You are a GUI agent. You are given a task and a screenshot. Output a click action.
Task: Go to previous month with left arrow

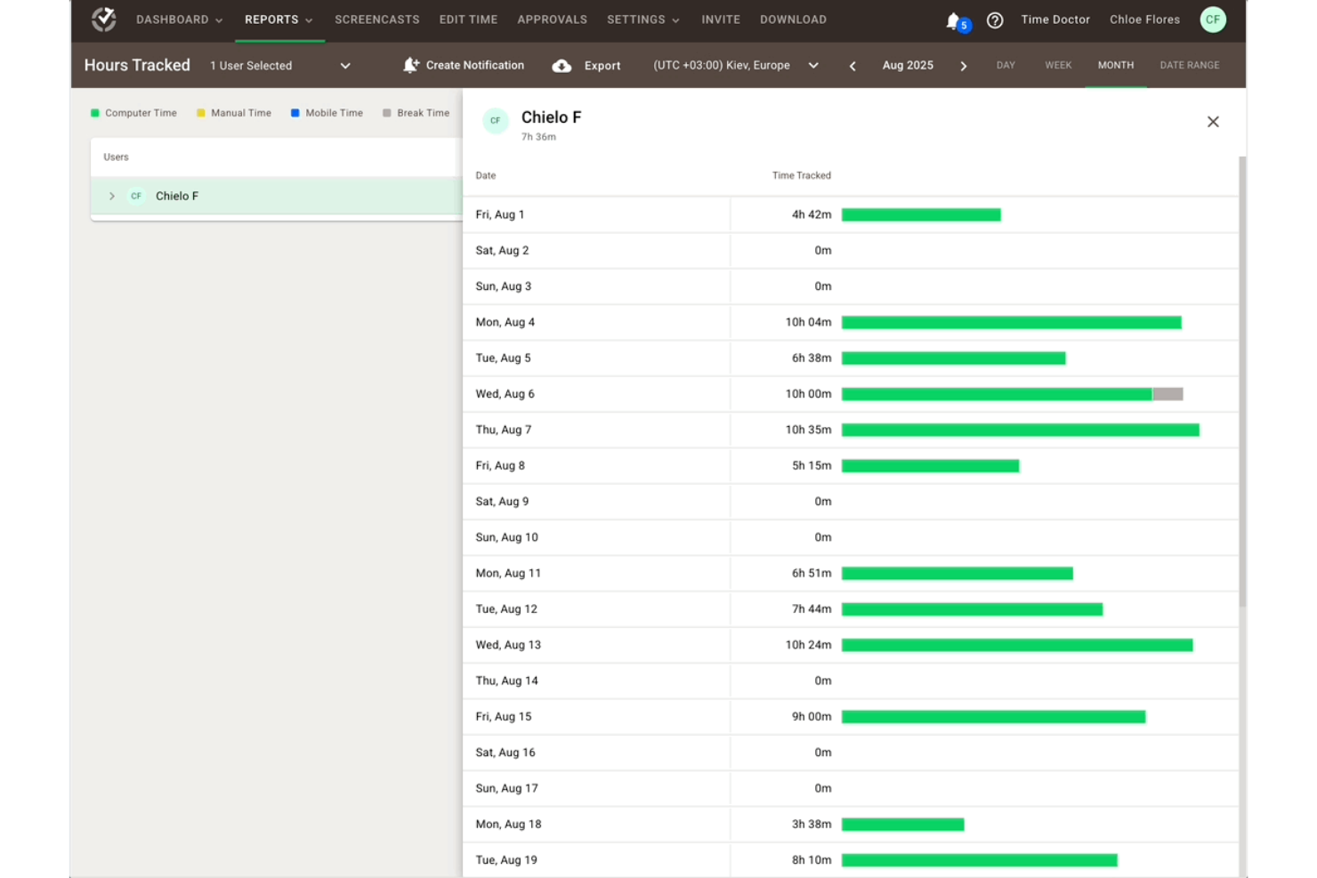pyautogui.click(x=852, y=65)
